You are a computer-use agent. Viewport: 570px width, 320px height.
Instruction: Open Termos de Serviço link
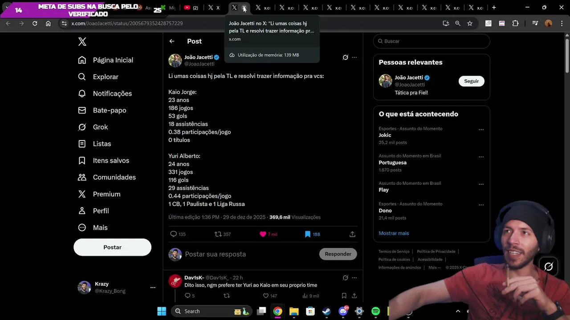click(x=394, y=252)
